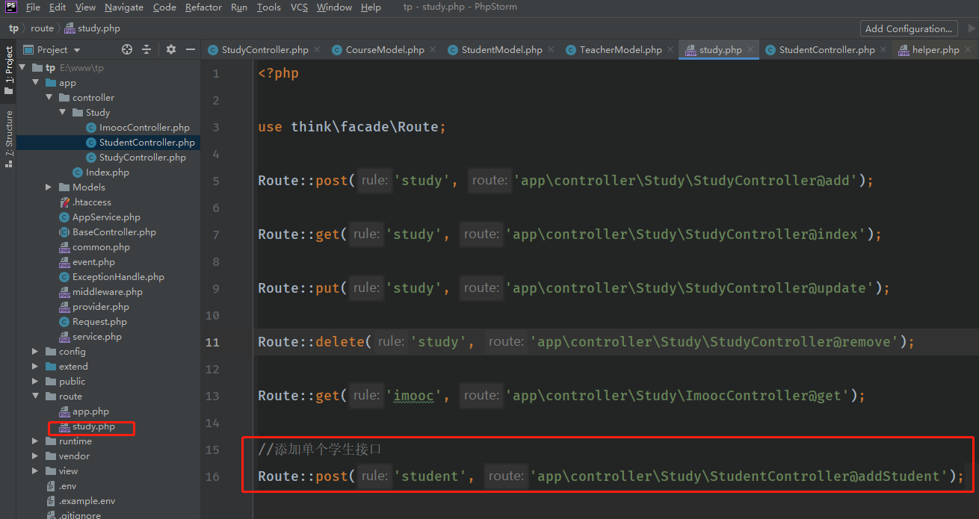The width and height of the screenshot is (979, 519).
Task: Expand the vendor folder
Action: [35, 456]
